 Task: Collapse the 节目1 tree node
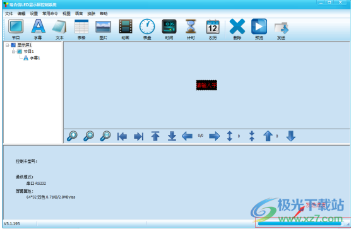click(13, 52)
